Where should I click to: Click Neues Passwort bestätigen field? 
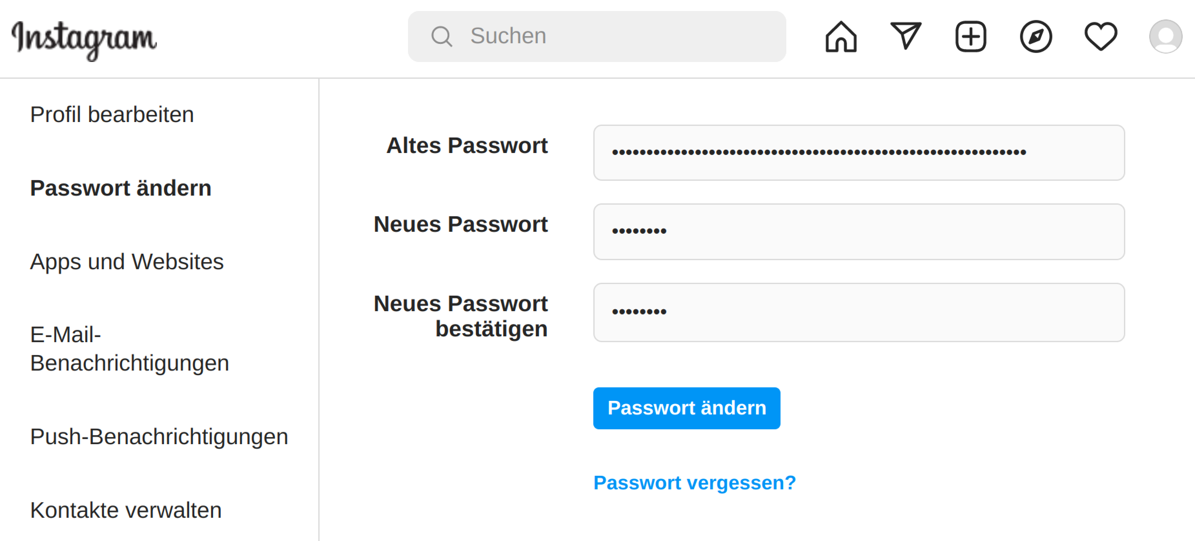click(859, 312)
